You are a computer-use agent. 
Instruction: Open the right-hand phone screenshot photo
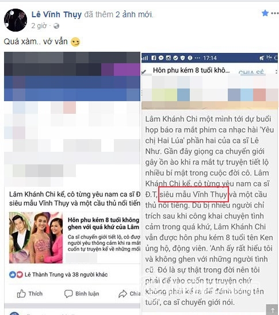209,184
